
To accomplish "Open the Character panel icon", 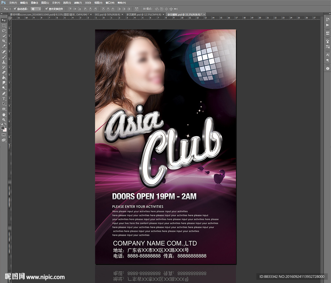I will pos(328,55).
